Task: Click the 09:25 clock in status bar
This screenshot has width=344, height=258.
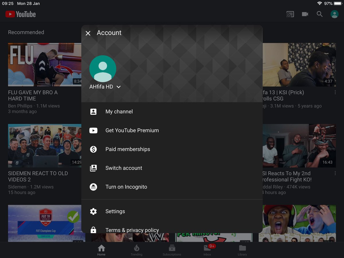Action: click(x=8, y=3)
